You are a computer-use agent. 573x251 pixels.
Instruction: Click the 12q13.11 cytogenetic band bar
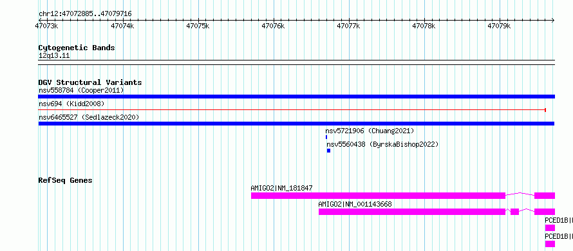tap(296, 62)
